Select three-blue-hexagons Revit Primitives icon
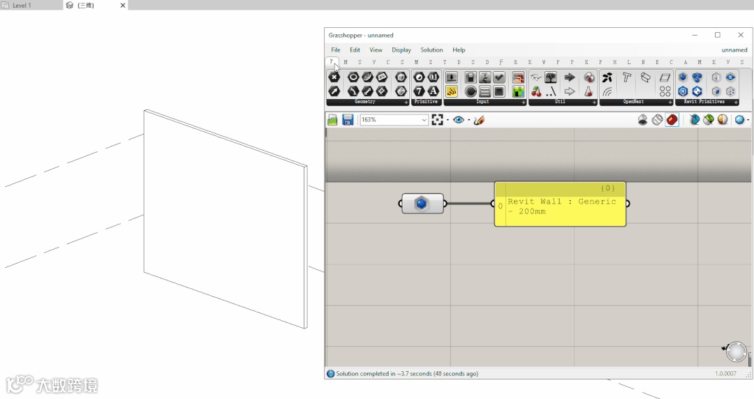Image resolution: width=754 pixels, height=399 pixels. click(697, 77)
